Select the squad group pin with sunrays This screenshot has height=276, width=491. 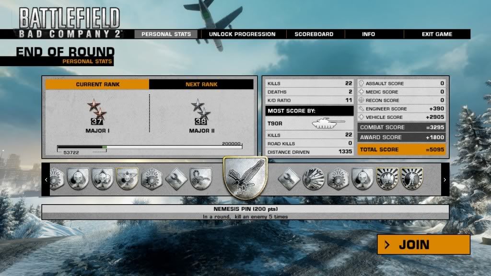387,179
